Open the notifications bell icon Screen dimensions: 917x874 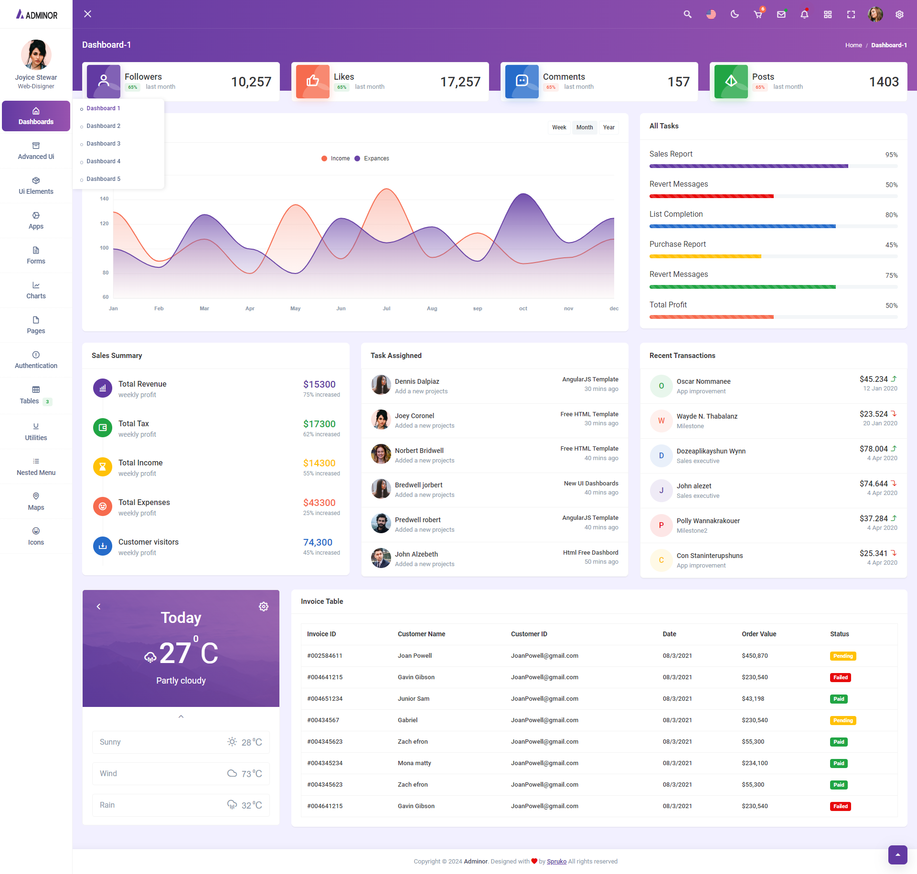804,14
